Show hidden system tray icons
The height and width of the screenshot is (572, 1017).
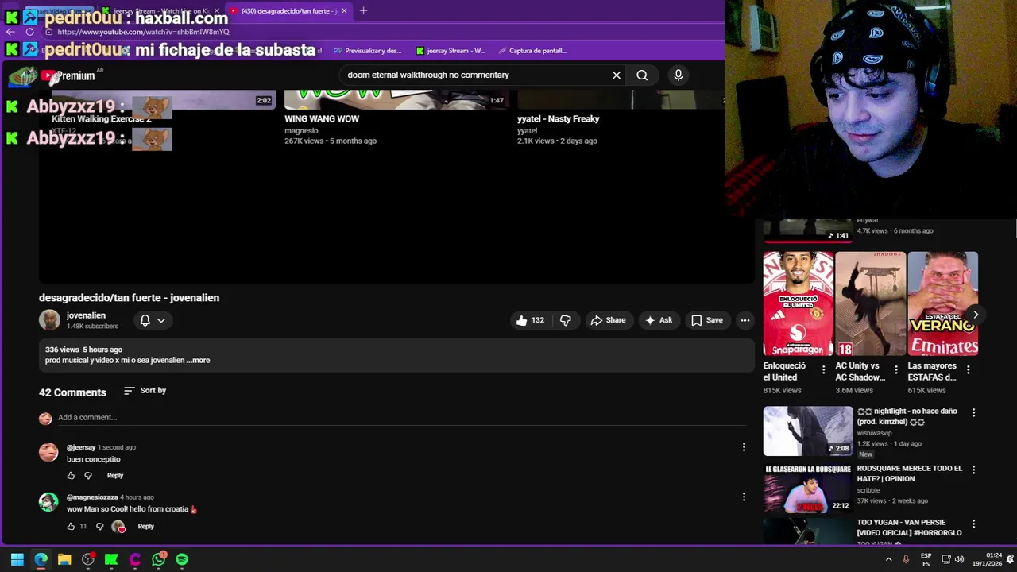pyautogui.click(x=888, y=559)
